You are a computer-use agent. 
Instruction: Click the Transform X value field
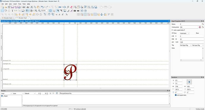179,81
